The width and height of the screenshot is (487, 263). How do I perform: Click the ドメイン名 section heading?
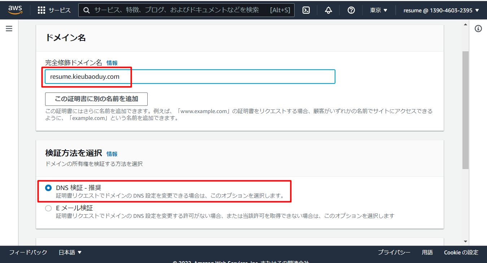tap(65, 38)
